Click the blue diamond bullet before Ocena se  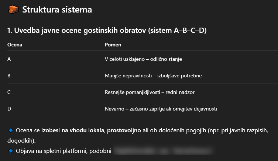pyautogui.click(x=11, y=130)
